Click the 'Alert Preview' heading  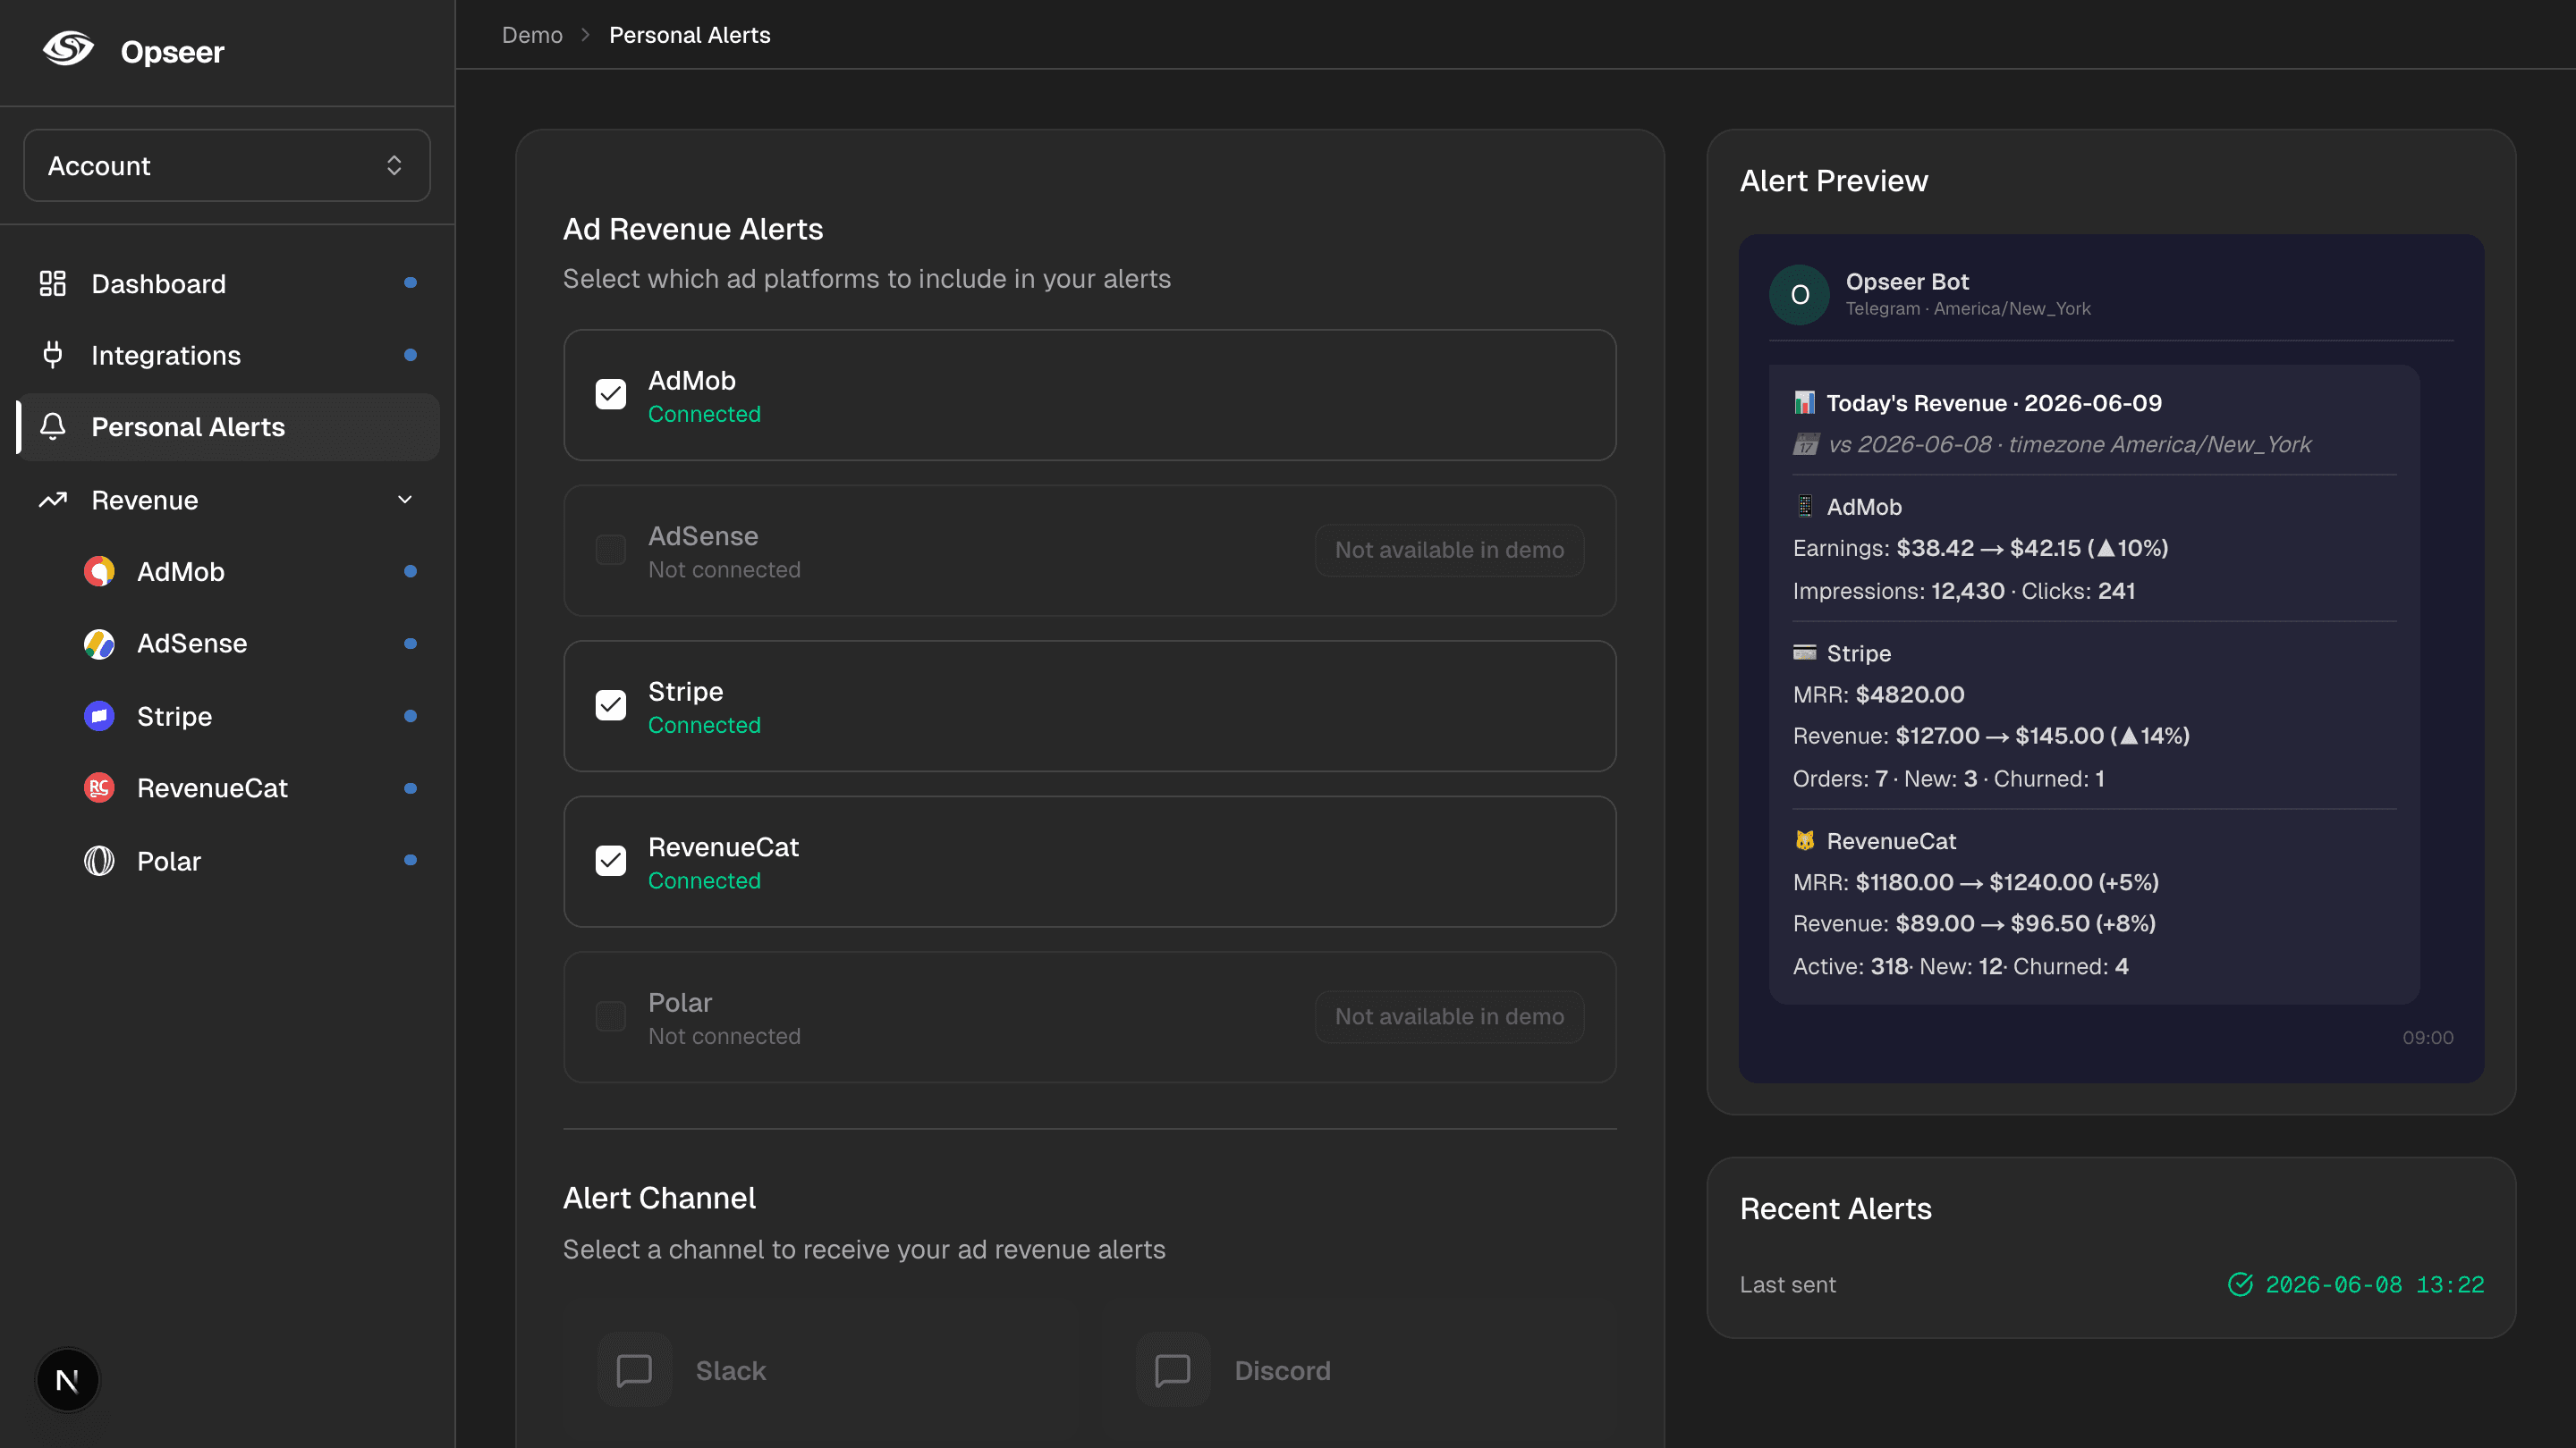click(1833, 181)
